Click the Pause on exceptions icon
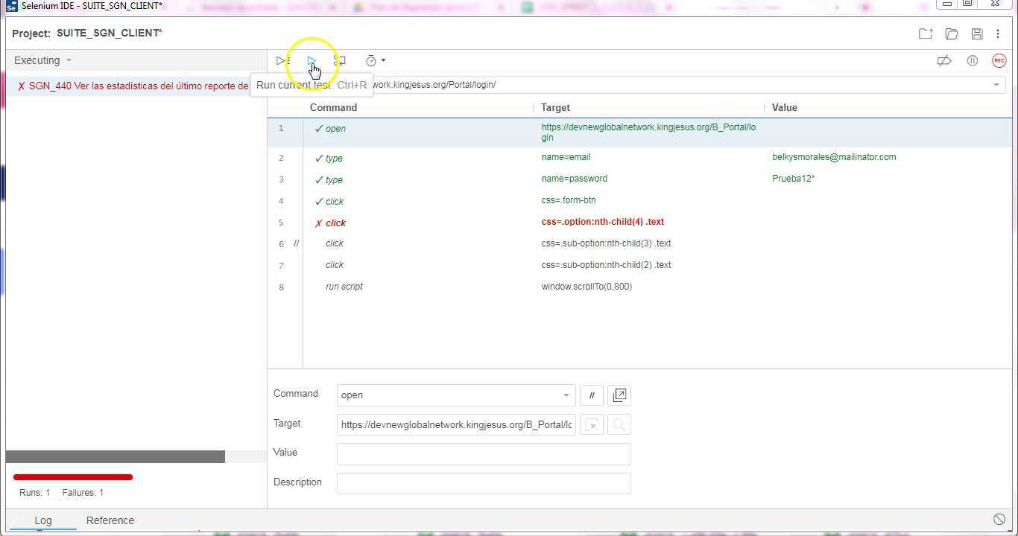 pyautogui.click(x=972, y=60)
